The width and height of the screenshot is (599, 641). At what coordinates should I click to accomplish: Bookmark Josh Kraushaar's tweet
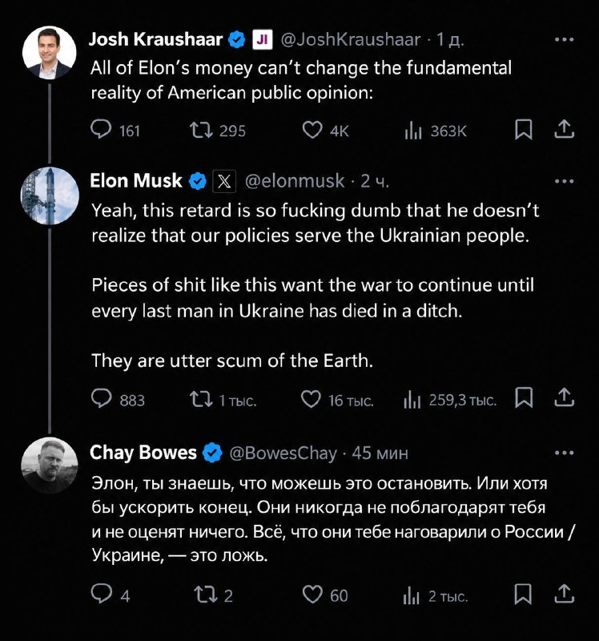pos(524,130)
